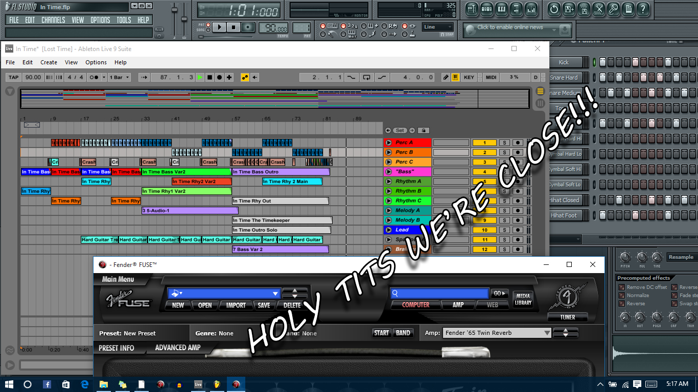
Task: Toggle Ableton automation arm button
Action: pyautogui.click(x=245, y=77)
